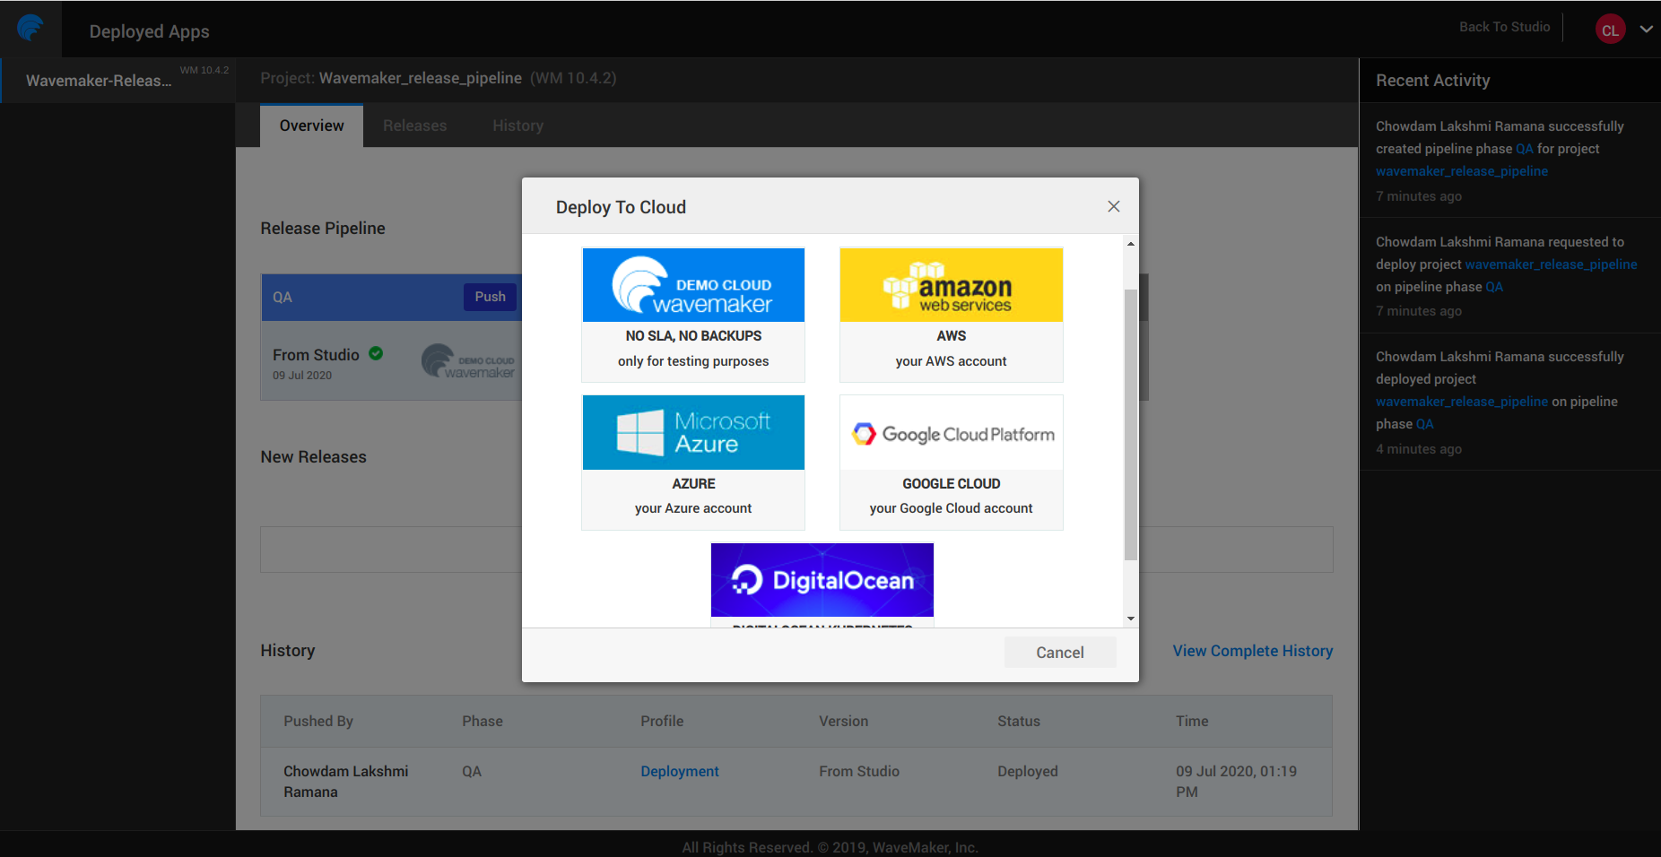Image resolution: width=1661 pixels, height=857 pixels.
Task: Open wavemaker_release_pipeline link in Recent Activity
Action: tap(1461, 170)
